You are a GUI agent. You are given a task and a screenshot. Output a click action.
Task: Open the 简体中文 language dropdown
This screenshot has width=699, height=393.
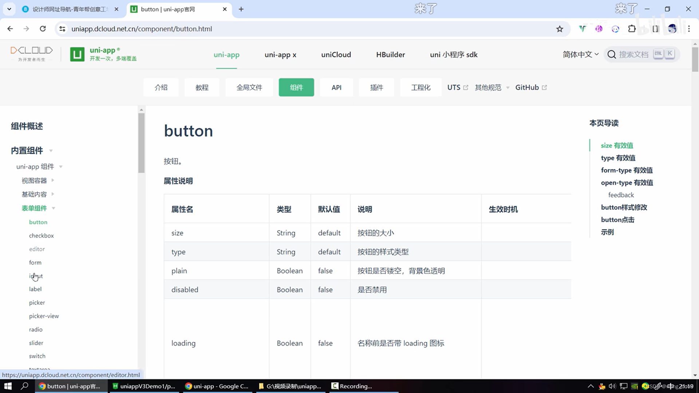point(580,55)
